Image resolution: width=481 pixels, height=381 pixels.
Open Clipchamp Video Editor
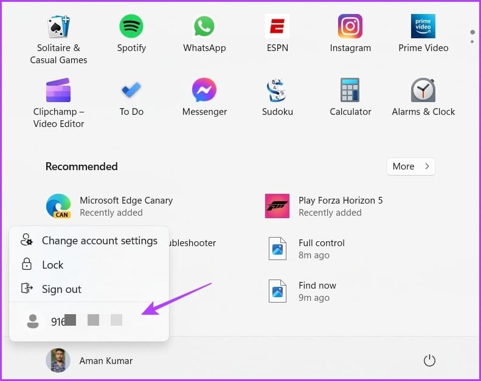(58, 103)
